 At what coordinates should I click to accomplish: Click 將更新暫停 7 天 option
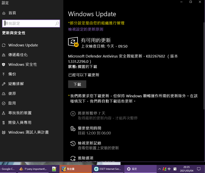pos(104,116)
